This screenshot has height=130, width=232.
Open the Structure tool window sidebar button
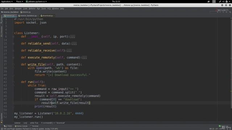(x=1, y=32)
